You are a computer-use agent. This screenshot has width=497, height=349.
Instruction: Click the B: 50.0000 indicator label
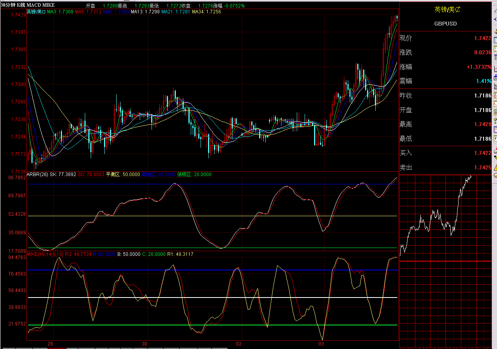tap(129, 254)
